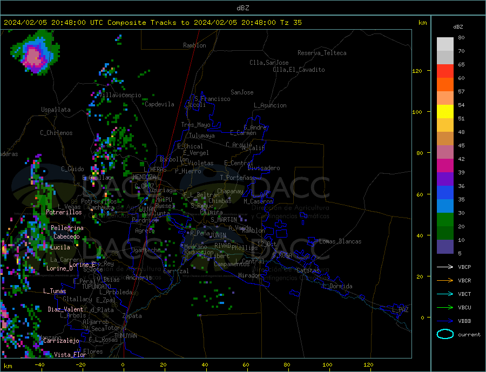Click the 'TUNUYAN' city label
This screenshot has height=372, width=486.
pyautogui.click(x=125, y=336)
